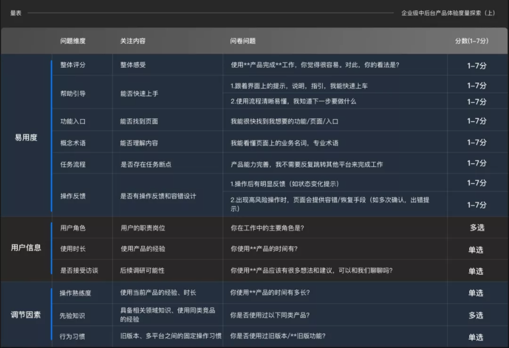Click 多选 in the 先验知识 row
This screenshot has height=348, width=509.
click(x=476, y=315)
